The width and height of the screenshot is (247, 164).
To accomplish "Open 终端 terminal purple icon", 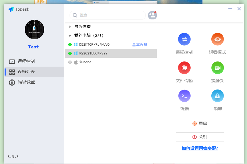I will pyautogui.click(x=184, y=96).
